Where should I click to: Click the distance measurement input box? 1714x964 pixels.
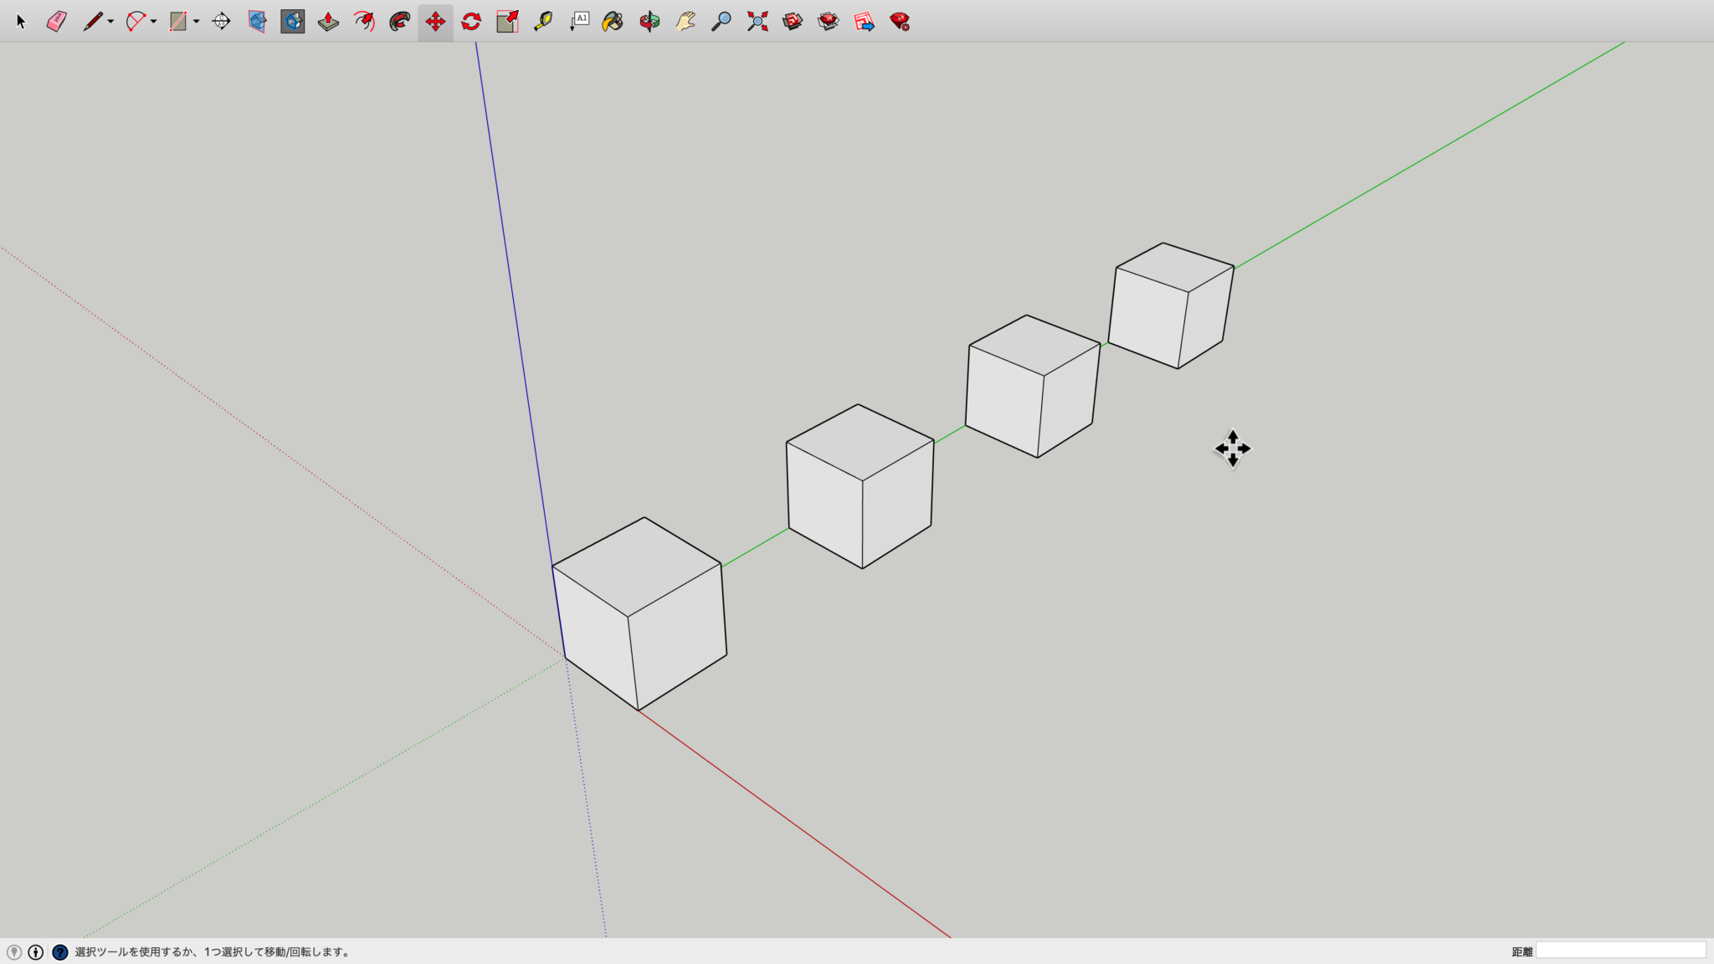pyautogui.click(x=1620, y=951)
